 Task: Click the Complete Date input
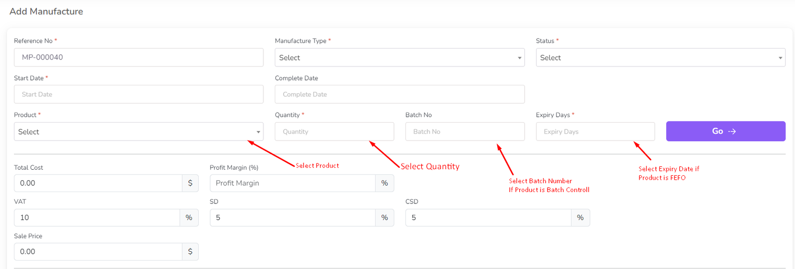coord(399,94)
